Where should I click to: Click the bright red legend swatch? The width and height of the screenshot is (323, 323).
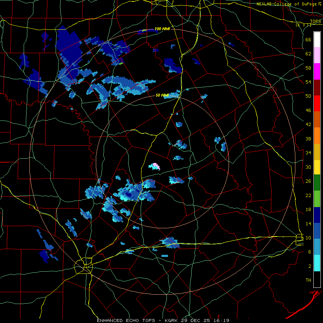317,103
